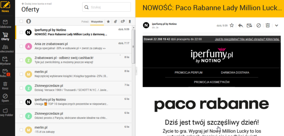The image size is (284, 136).
Task: Tick the select-all messages checkbox
Action: point(21,21)
